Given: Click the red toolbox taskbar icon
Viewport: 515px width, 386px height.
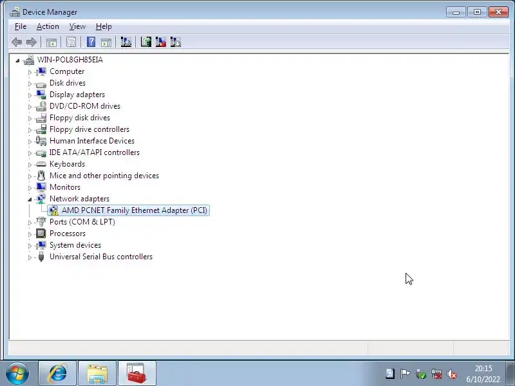Looking at the screenshot, I should click(x=136, y=373).
